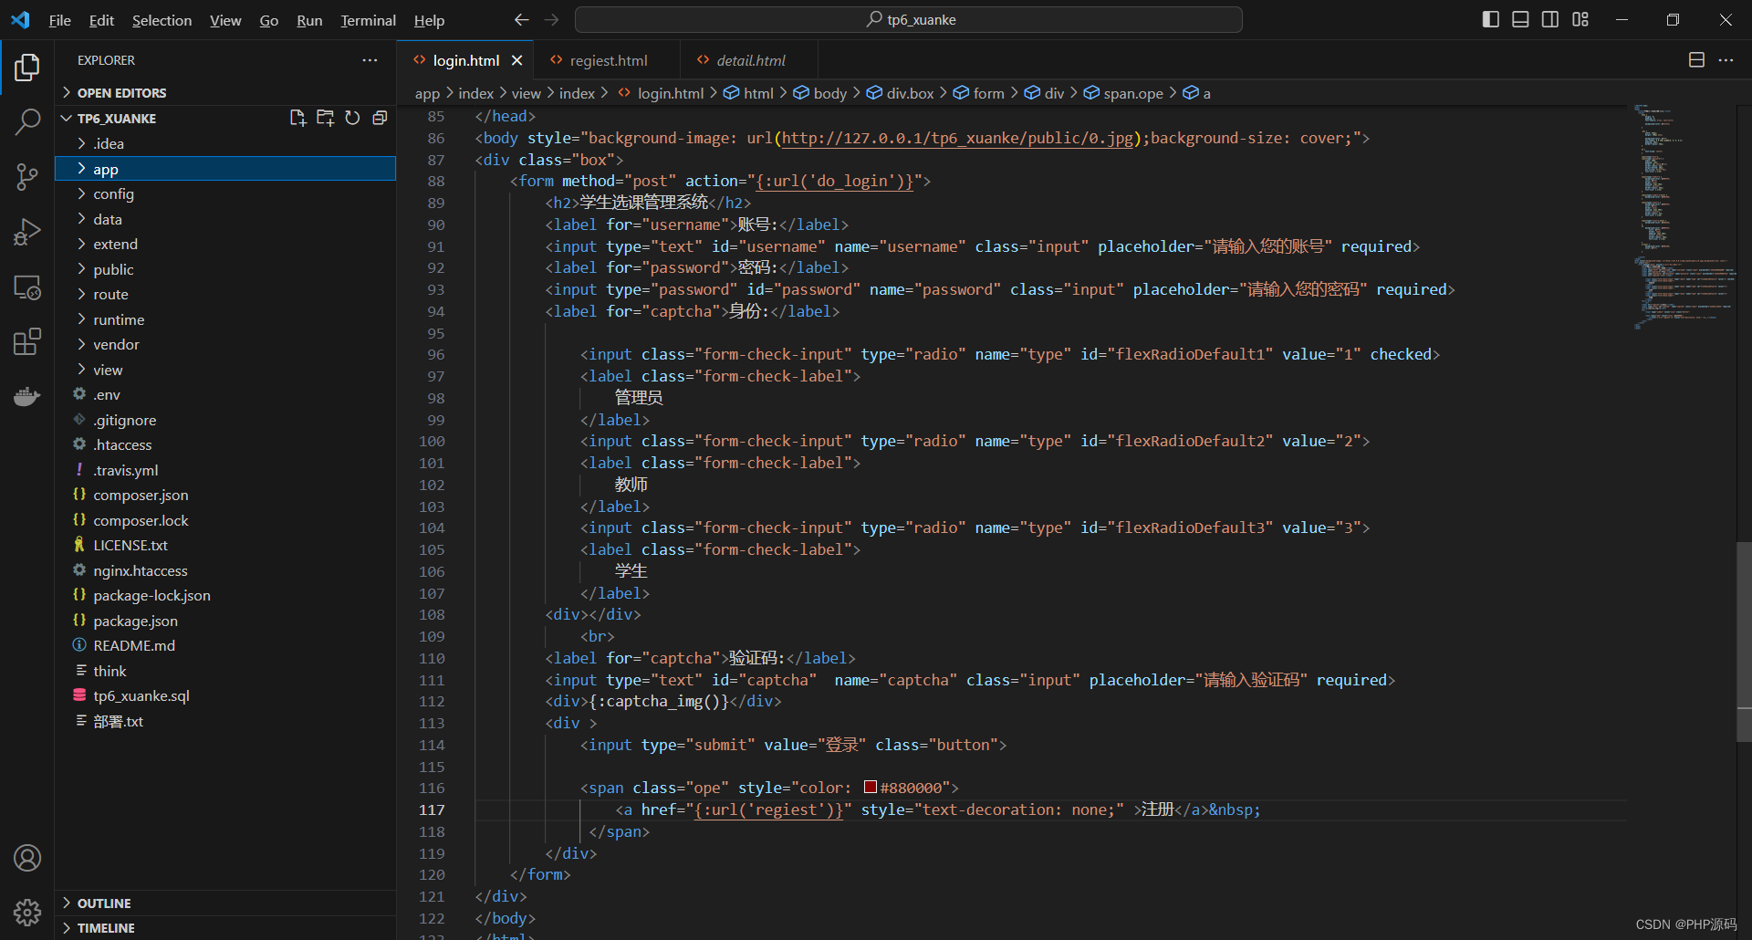Select form in the breadcrumb
Screen dimensions: 1752x940
(x=979, y=93)
